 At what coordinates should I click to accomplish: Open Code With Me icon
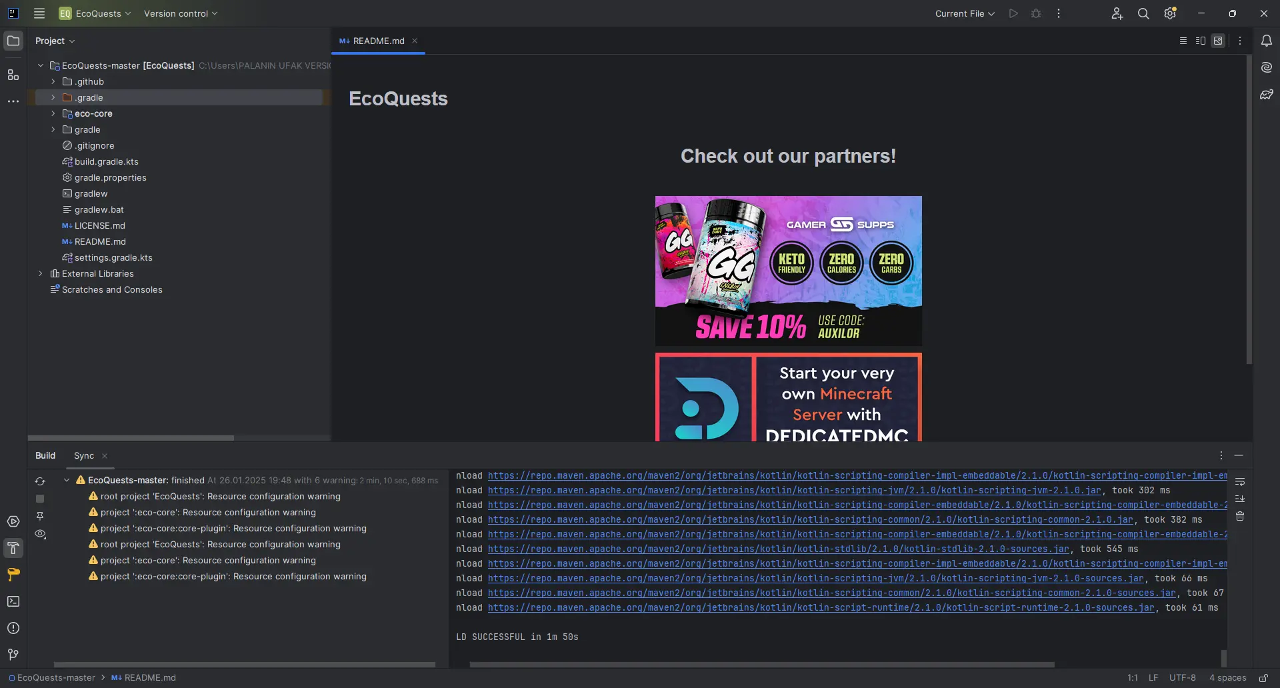[1117, 13]
